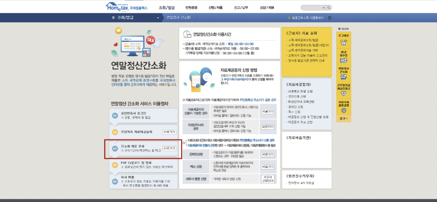Click the search magnifier icon
The width and height of the screenshot is (437, 202).
(x=329, y=8)
